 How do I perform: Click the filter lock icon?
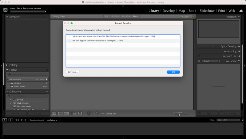point(193,17)
